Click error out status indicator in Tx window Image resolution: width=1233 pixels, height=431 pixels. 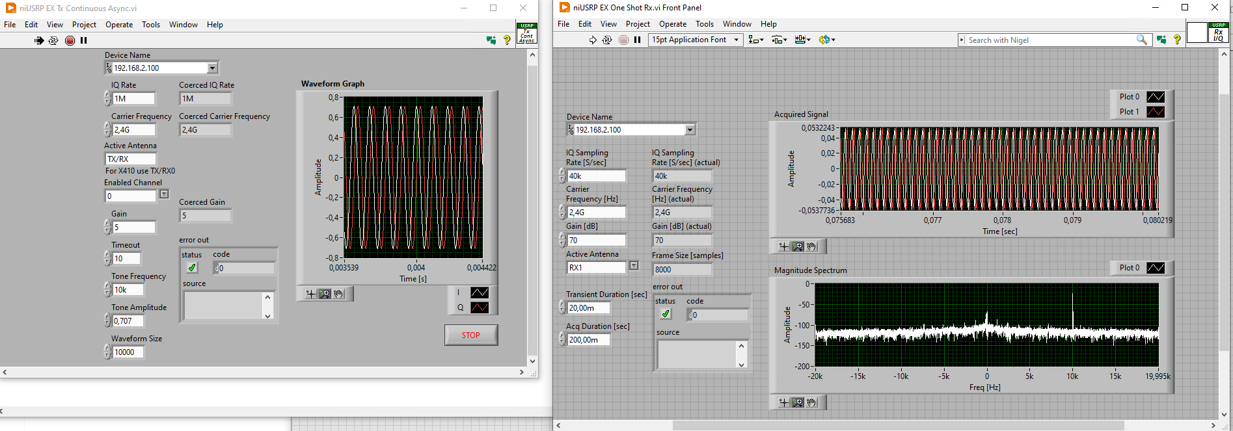192,267
